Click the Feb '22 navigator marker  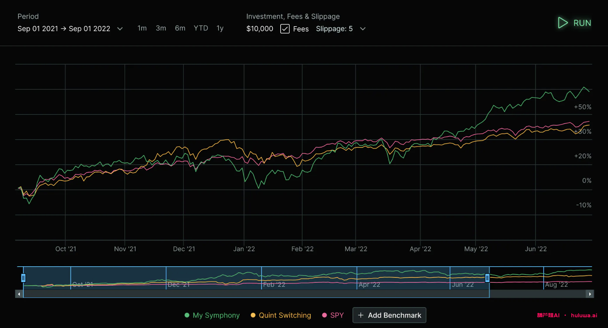pyautogui.click(x=274, y=285)
